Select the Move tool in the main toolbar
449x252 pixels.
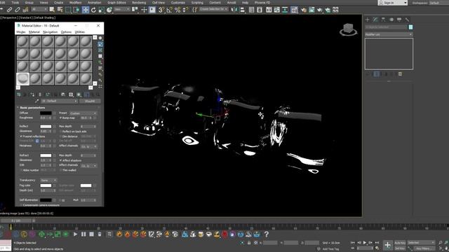point(86,10)
